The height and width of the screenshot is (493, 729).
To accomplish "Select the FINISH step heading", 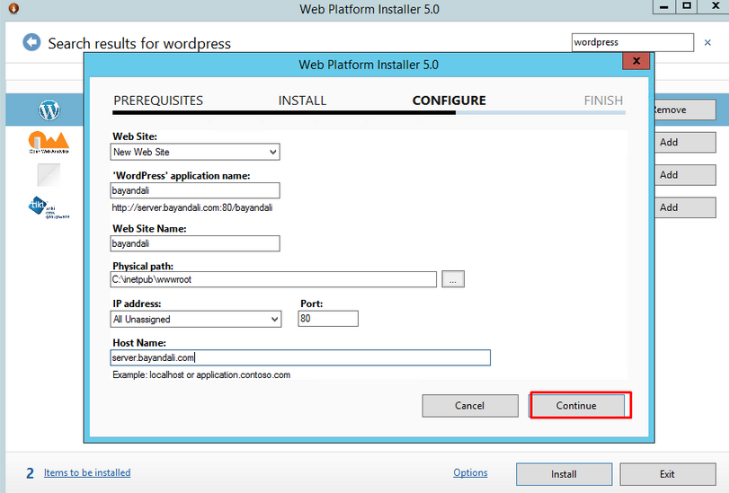I will pos(603,101).
